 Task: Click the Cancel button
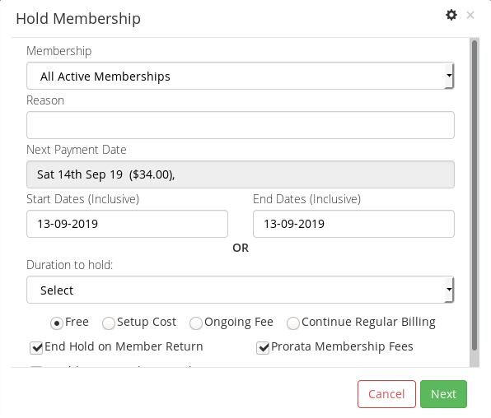coord(386,394)
